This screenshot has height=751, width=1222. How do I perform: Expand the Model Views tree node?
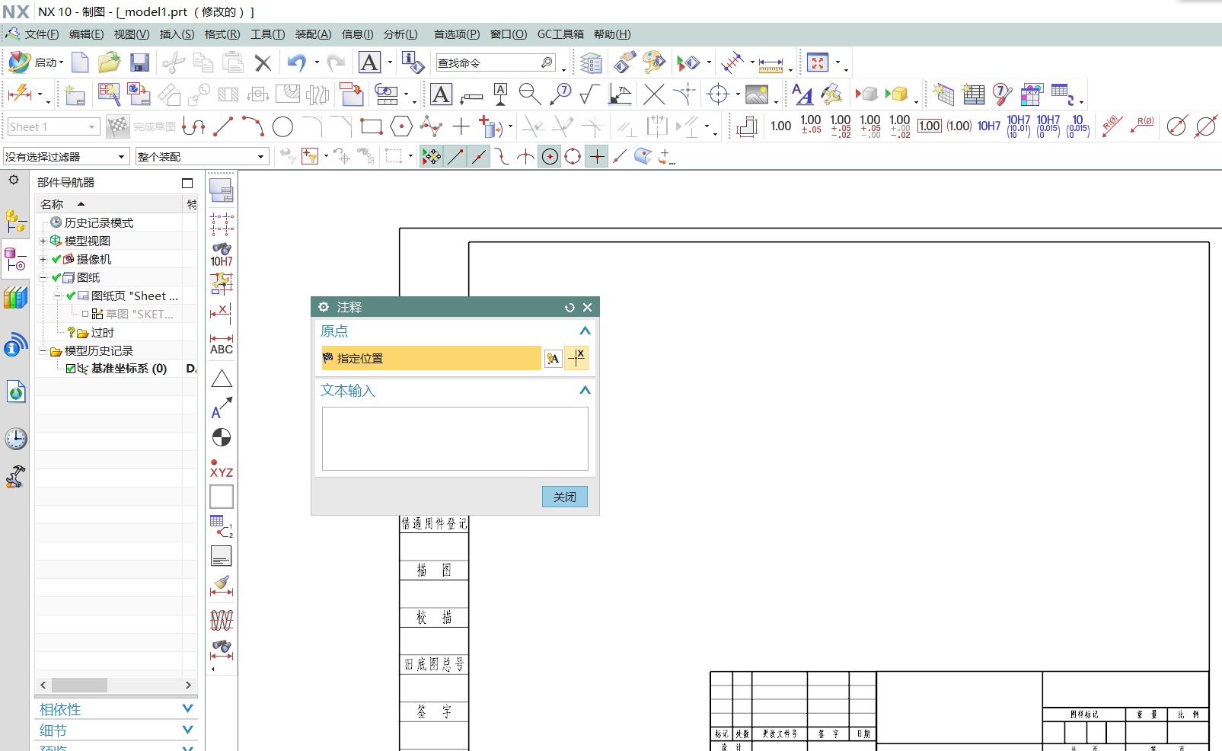(43, 241)
